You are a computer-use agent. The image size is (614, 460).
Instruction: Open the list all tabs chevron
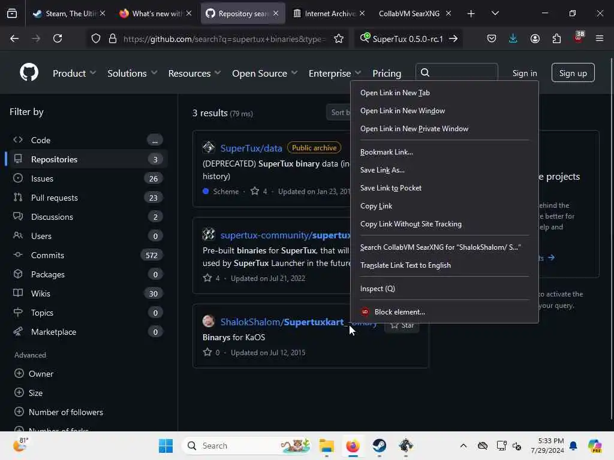(495, 13)
